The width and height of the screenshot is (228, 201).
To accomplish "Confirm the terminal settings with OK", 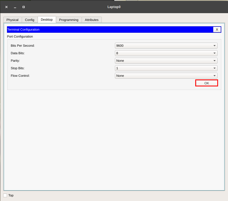I will [207, 83].
